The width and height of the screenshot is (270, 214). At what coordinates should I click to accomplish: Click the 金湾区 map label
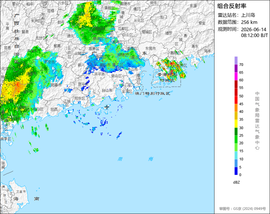(127, 91)
